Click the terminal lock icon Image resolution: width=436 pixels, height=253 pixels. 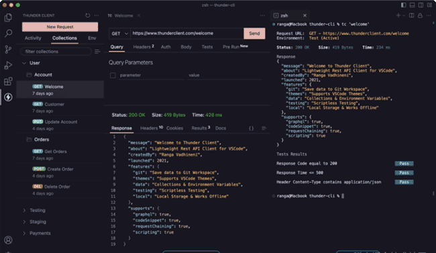[x=420, y=15]
